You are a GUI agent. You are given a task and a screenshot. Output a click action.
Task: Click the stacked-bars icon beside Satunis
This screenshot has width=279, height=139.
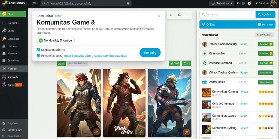[4, 46]
